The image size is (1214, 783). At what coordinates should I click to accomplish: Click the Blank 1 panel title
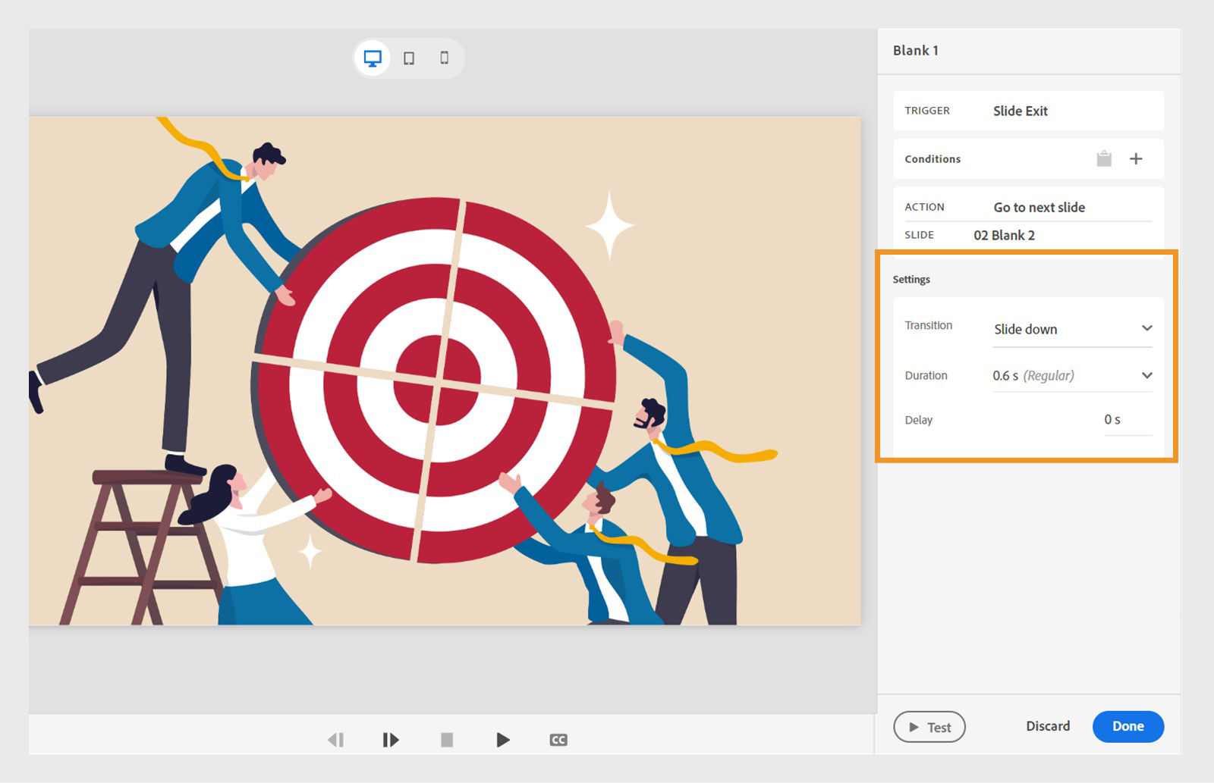tap(915, 50)
